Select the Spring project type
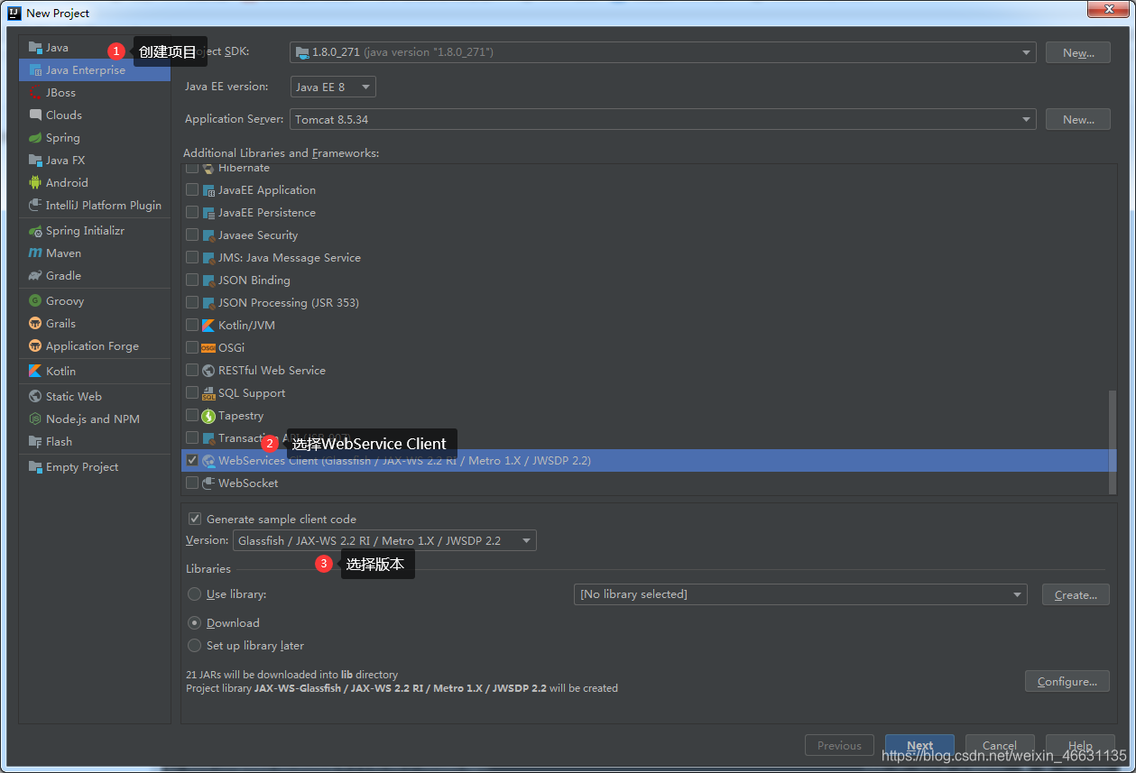 (60, 137)
